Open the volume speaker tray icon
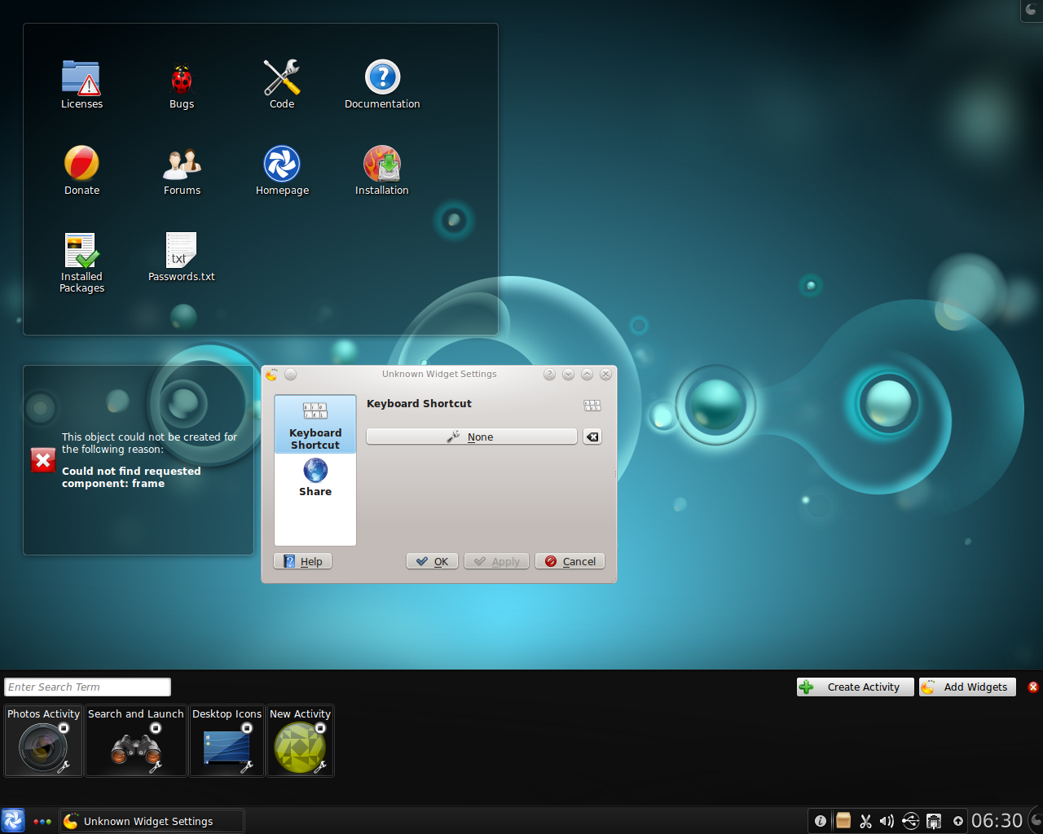This screenshot has width=1043, height=834. point(887,821)
